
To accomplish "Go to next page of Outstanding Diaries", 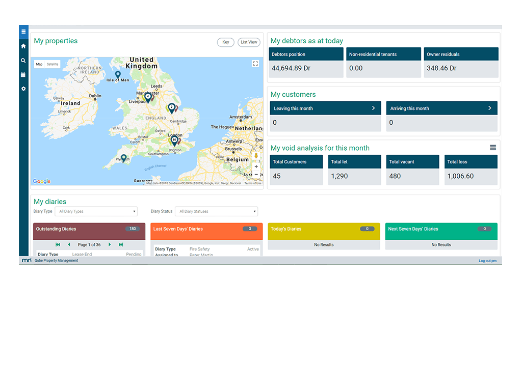I will click(x=110, y=245).
